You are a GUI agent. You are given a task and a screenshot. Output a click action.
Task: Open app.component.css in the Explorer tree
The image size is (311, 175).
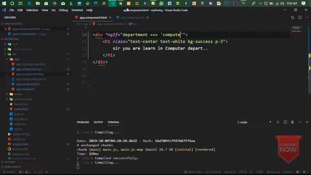(x=29, y=69)
